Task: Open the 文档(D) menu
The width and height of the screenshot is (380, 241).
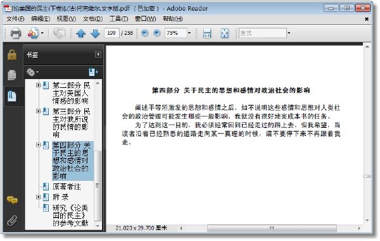Action: pos(93,19)
